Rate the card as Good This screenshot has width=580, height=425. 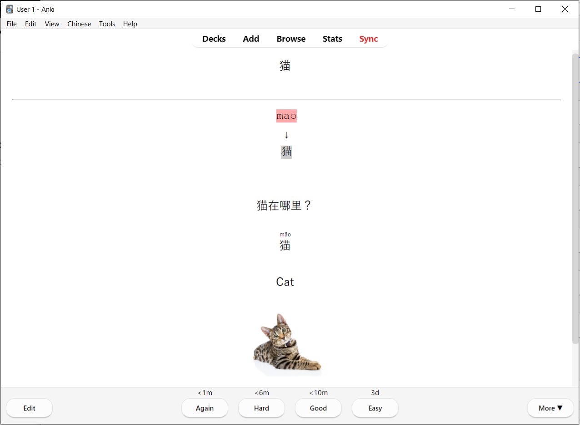318,408
